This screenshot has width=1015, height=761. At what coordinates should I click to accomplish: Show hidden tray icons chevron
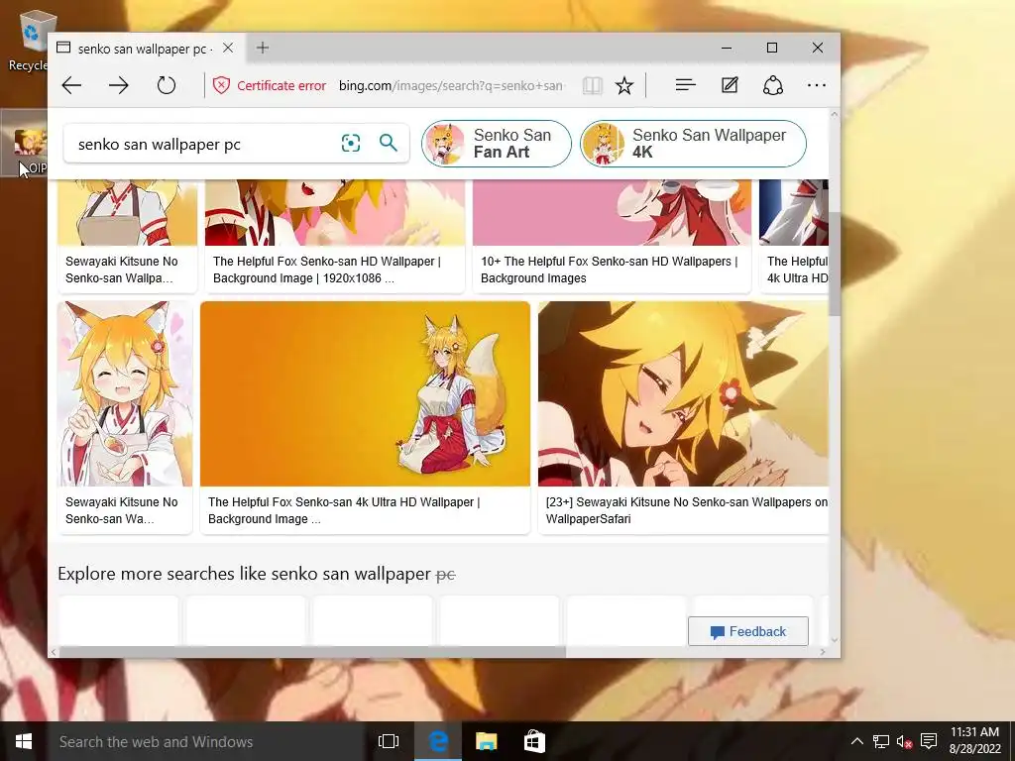pos(856,741)
